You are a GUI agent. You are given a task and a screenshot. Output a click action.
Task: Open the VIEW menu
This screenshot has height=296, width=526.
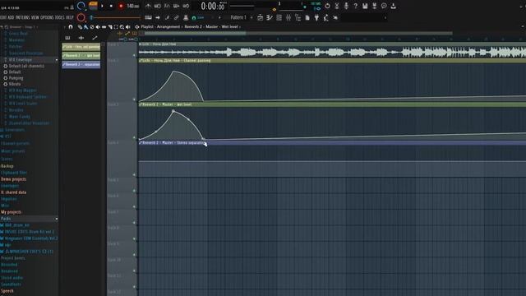coord(35,17)
